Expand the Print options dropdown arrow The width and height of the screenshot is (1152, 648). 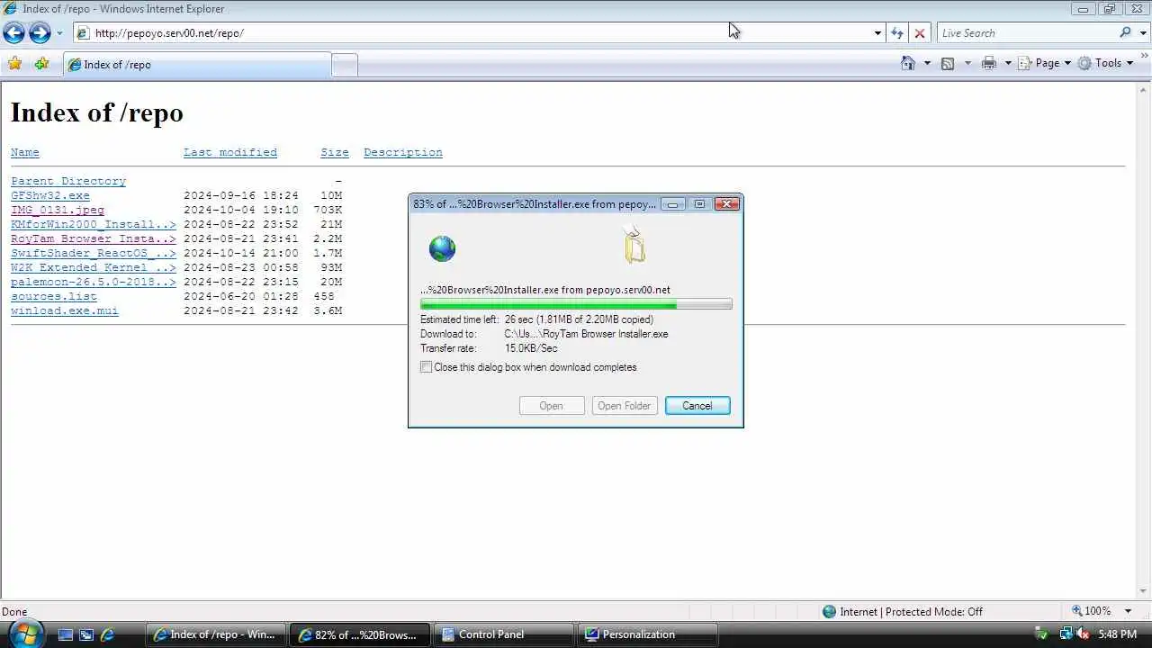pyautogui.click(x=1008, y=63)
